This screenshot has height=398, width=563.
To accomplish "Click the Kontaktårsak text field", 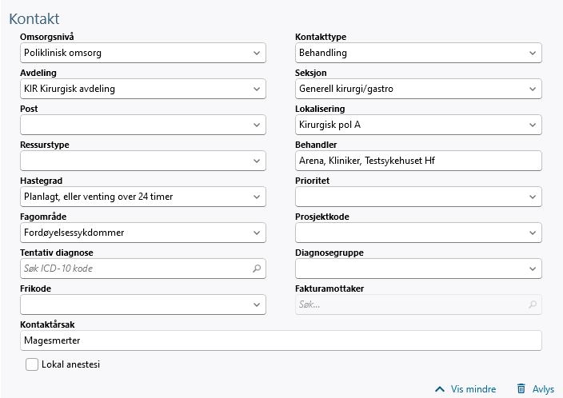I will pyautogui.click(x=280, y=340).
